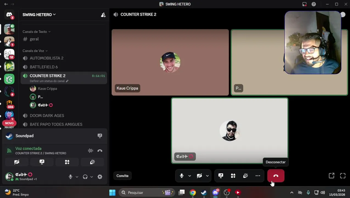Open soundboard in the voice connected panel
This screenshot has height=198, width=350.
coord(92,162)
